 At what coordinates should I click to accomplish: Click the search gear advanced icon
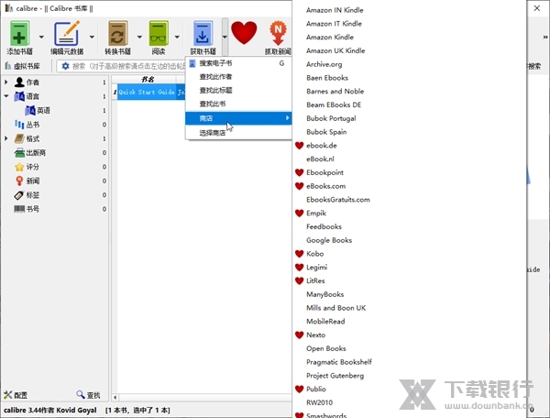(65, 66)
